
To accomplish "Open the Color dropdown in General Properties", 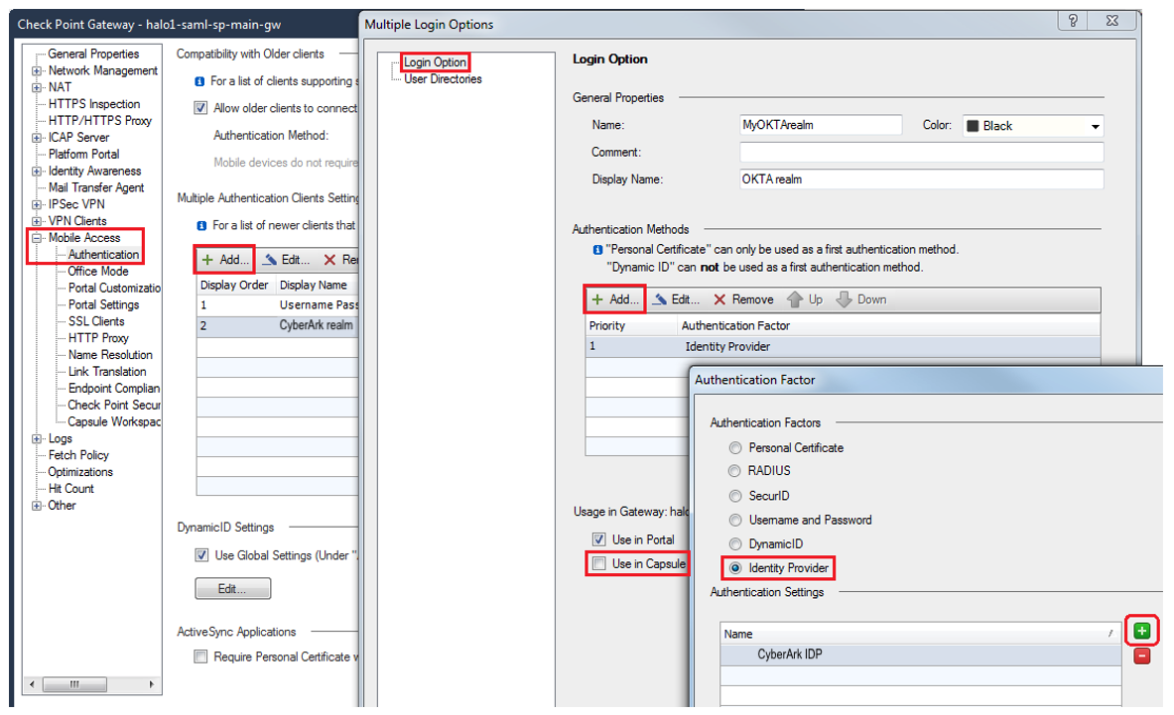I will pyautogui.click(x=1096, y=126).
